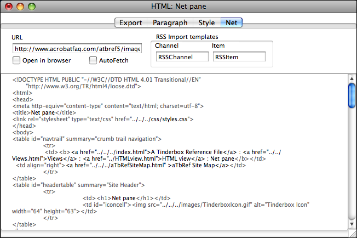Click the blue vertical scroll thumb

point(352,95)
